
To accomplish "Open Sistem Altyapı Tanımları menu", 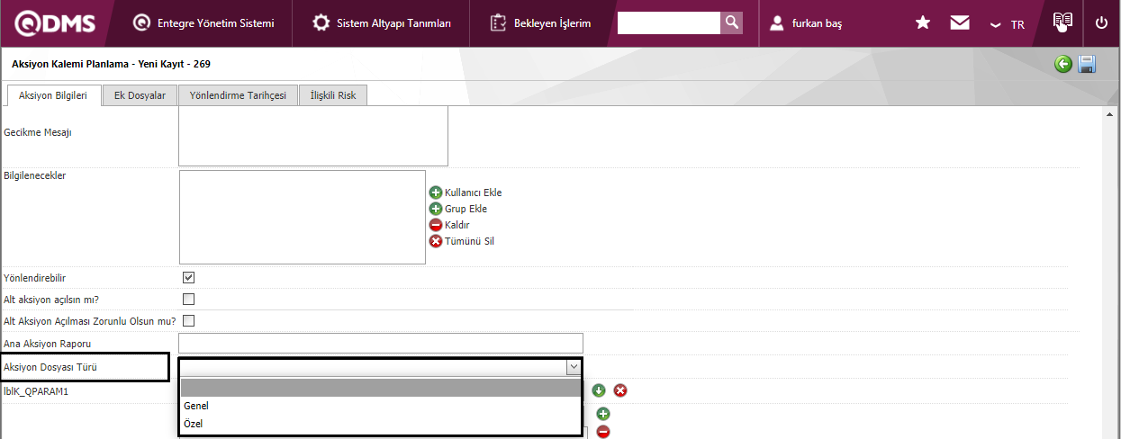I will coord(382,23).
